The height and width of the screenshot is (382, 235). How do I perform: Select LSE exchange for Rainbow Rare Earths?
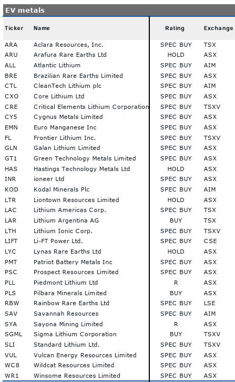click(x=209, y=303)
